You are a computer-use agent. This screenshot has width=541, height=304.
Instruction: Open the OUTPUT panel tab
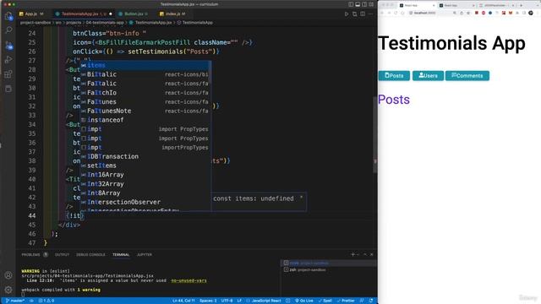(x=62, y=255)
